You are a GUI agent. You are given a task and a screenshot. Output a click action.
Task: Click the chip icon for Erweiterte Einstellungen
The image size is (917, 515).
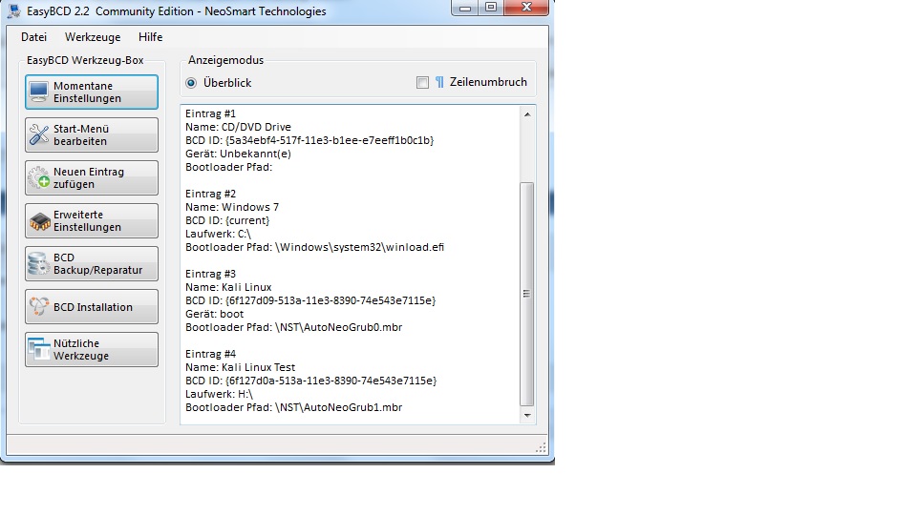40,221
